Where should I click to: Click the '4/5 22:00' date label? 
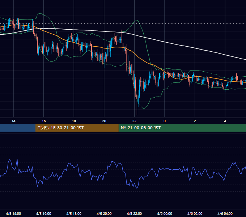(x=135, y=213)
